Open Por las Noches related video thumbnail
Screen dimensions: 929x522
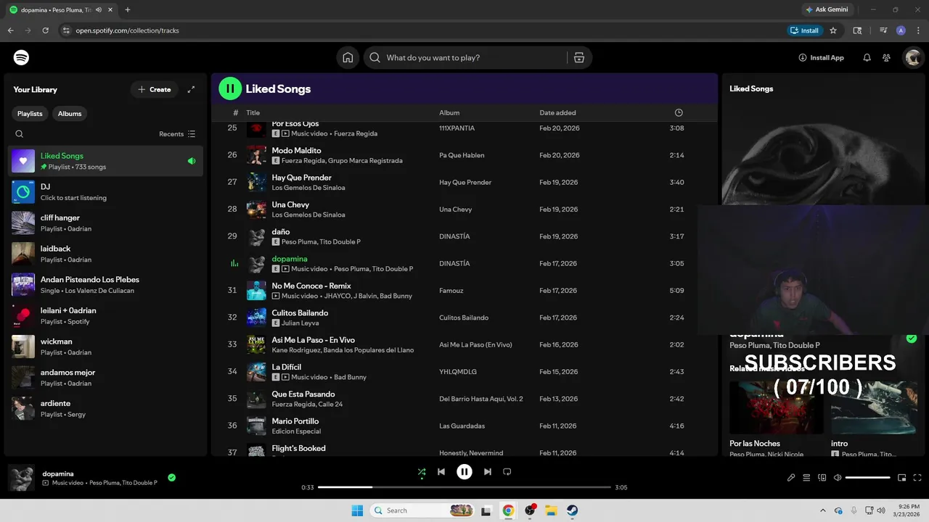[776, 407]
